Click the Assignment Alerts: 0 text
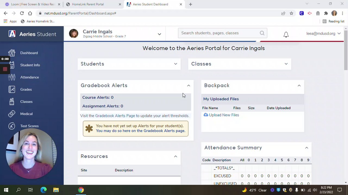348x195 pixels. pyautogui.click(x=103, y=106)
